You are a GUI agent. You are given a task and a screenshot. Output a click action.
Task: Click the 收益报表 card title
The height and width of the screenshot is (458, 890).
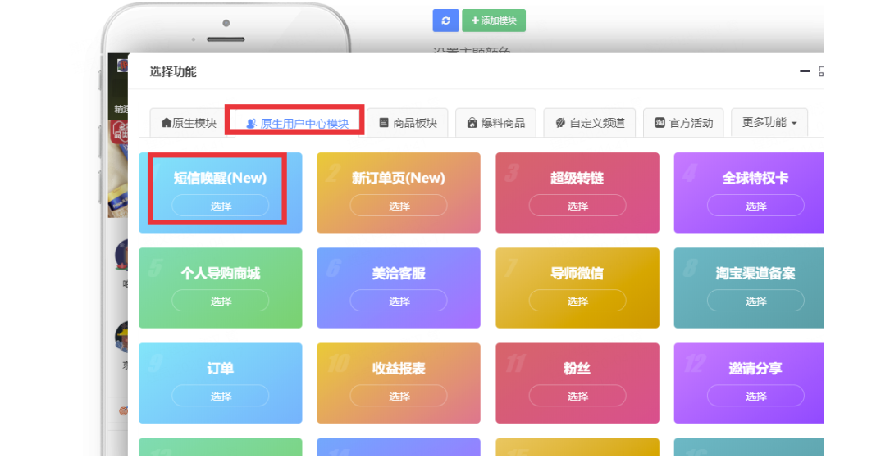click(399, 369)
